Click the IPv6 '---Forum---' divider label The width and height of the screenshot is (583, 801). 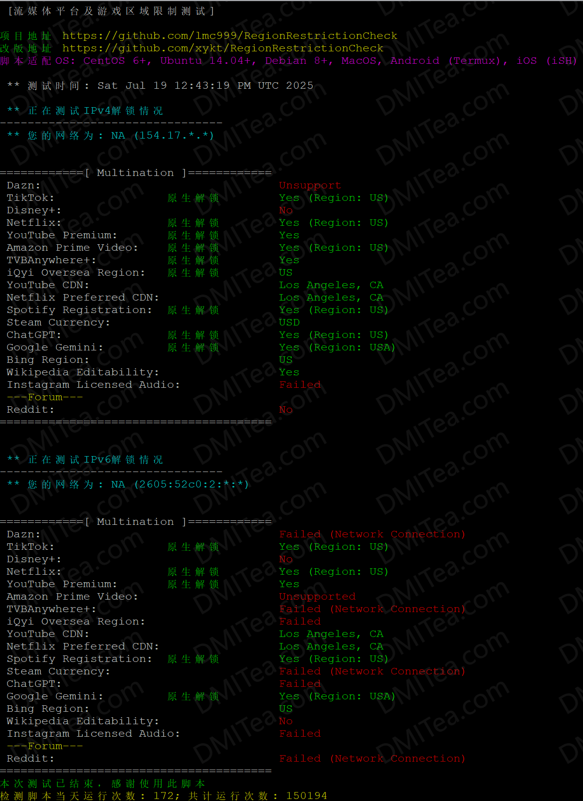(x=45, y=746)
